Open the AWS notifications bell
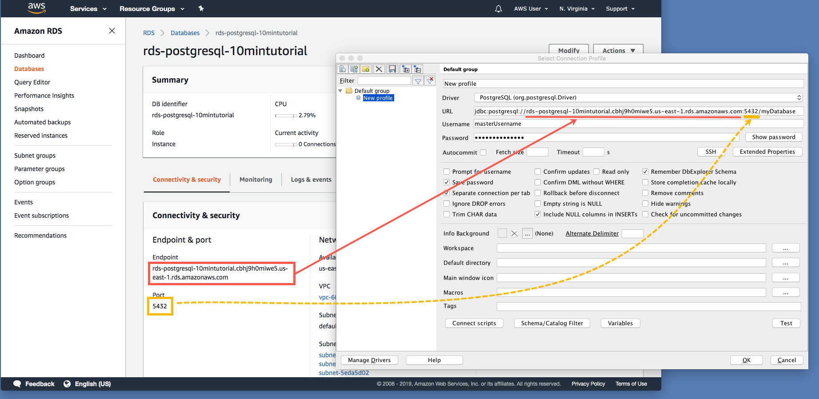 (x=498, y=9)
